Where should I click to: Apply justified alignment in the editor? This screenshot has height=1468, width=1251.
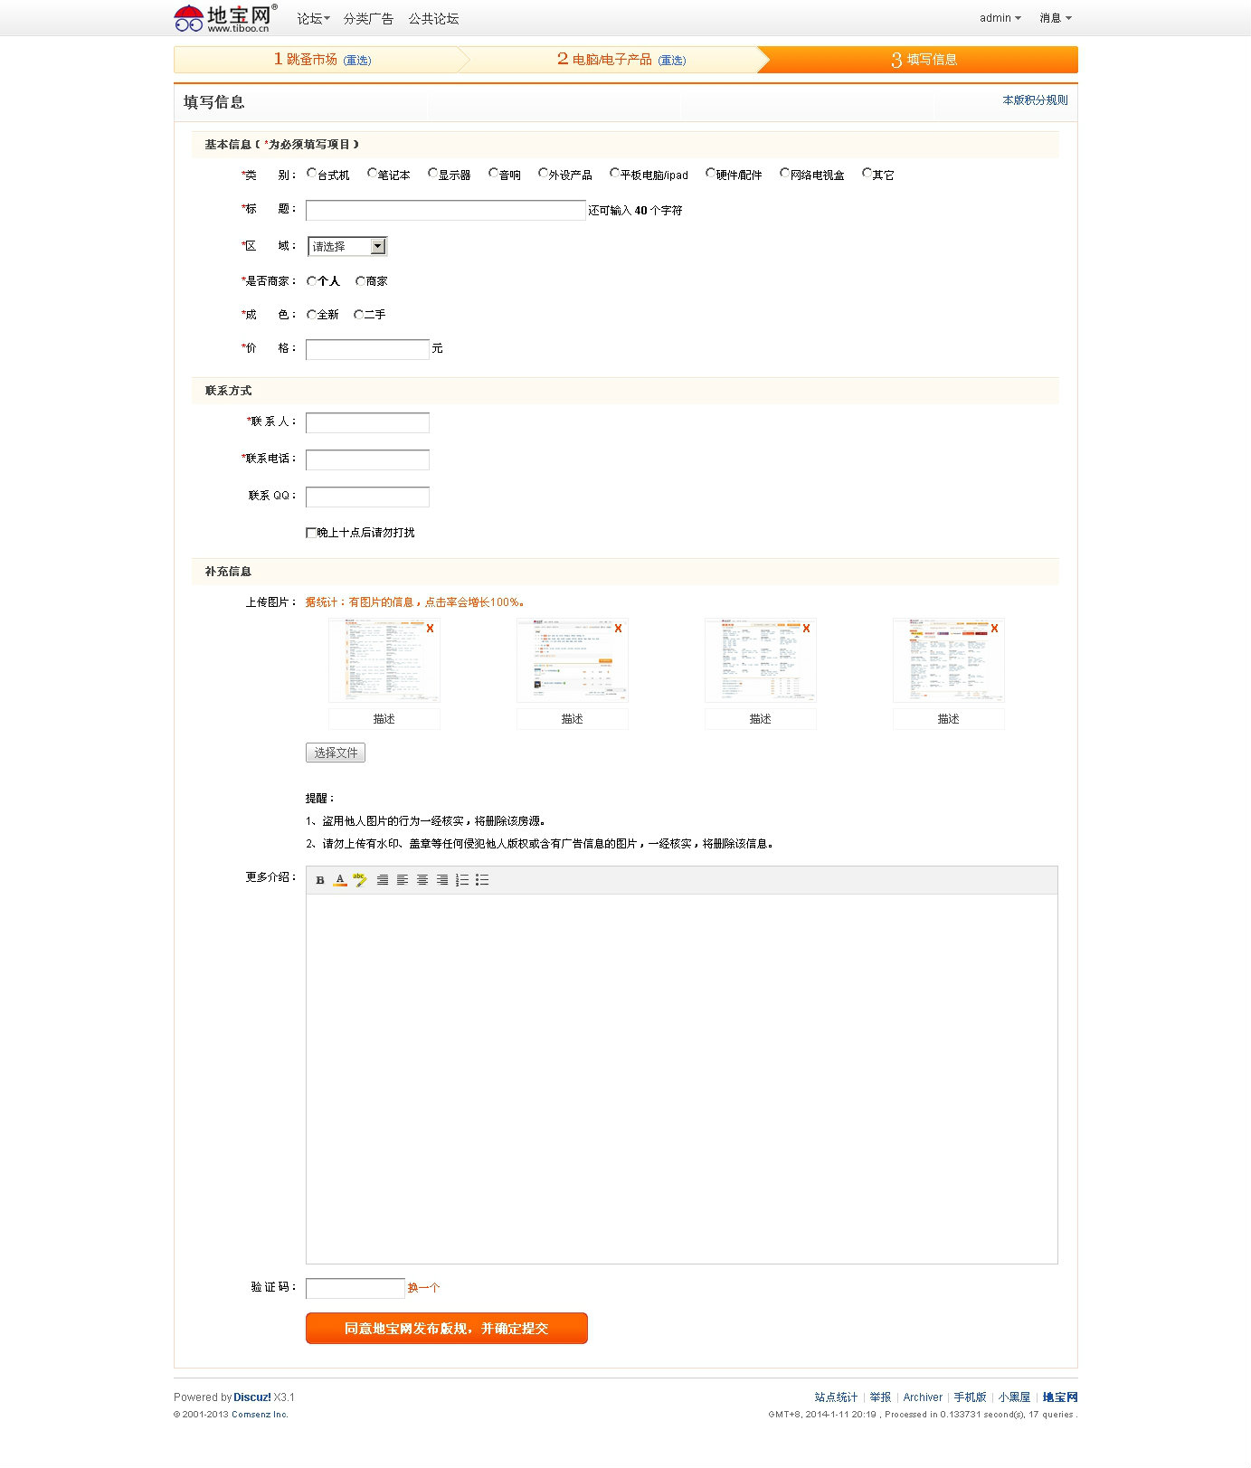pyautogui.click(x=383, y=880)
